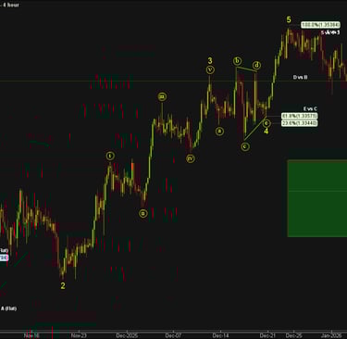
Task: Click the blue price tag at left edge
Action: coord(4,257)
